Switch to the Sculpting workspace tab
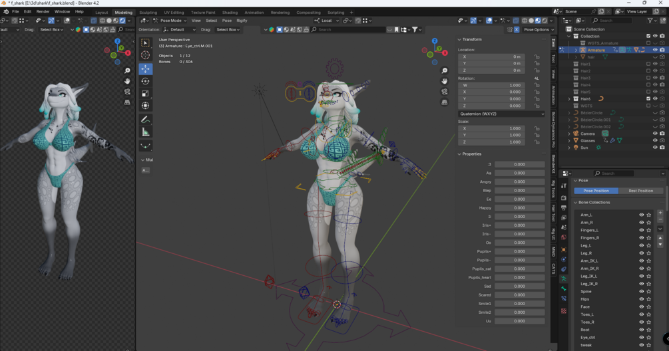 [x=148, y=13]
